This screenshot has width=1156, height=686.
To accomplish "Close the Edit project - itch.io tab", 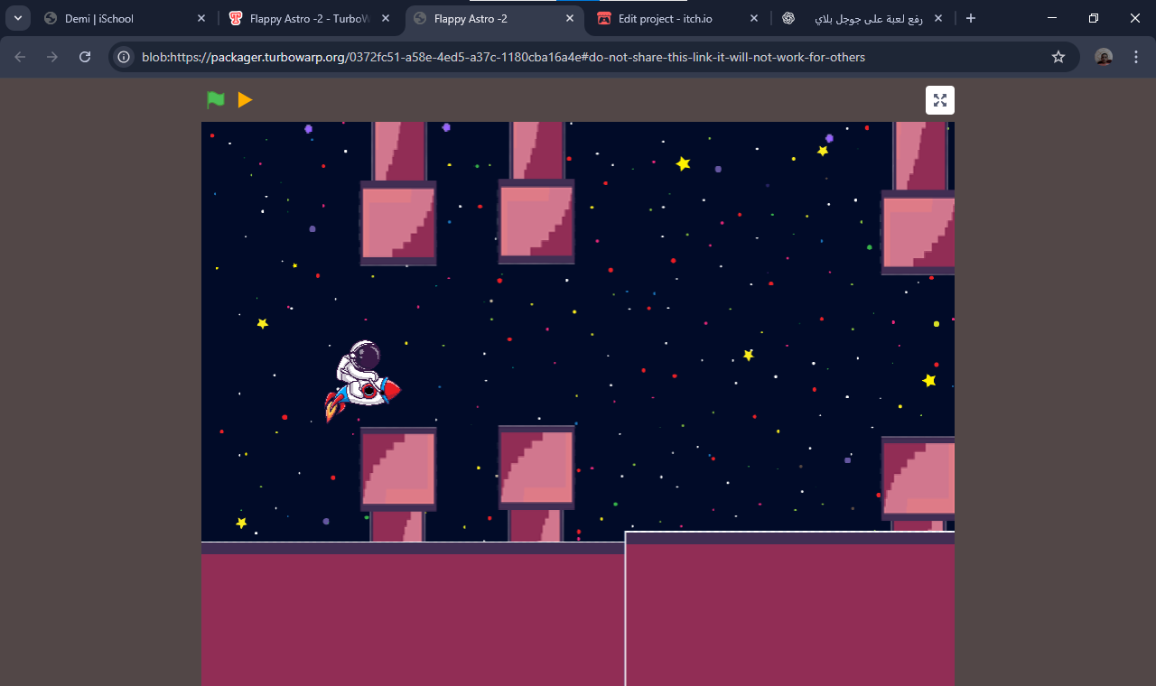I will [753, 18].
